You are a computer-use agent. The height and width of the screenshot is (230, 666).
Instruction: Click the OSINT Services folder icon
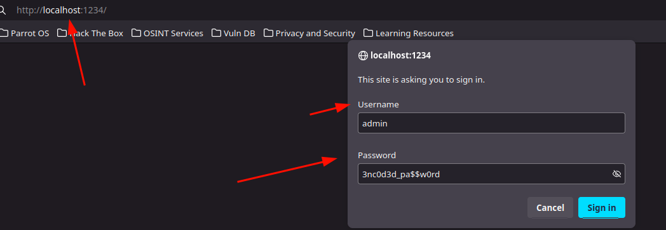(137, 32)
